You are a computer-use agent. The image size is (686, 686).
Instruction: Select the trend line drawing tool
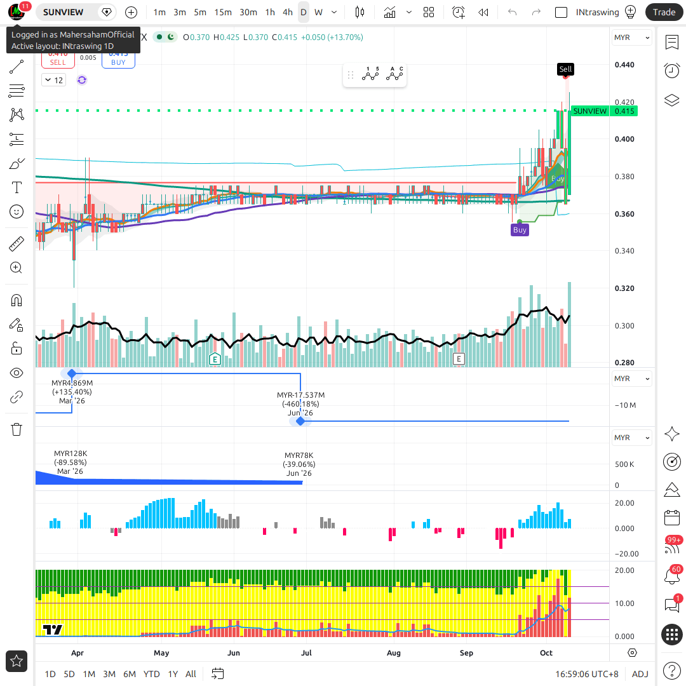coord(16,67)
